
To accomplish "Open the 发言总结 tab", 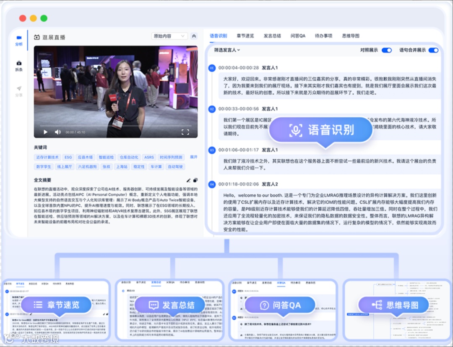I will (272, 36).
